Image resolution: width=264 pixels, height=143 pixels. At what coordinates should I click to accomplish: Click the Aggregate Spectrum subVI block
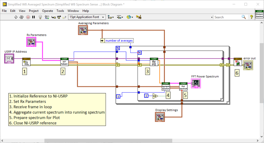pos(166,86)
